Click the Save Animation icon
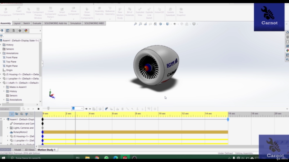The width and height of the screenshot is (289, 162). 94,109
